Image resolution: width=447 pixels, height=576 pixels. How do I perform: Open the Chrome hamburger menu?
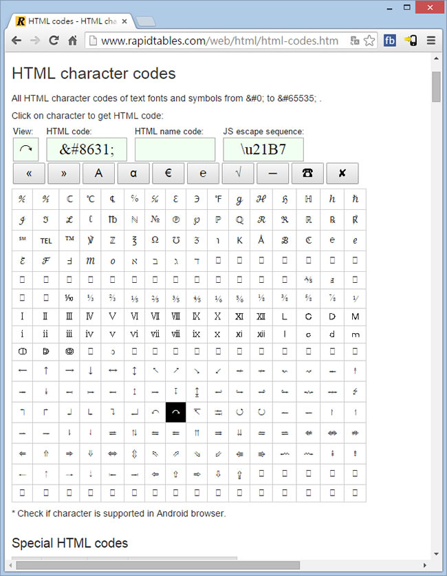pyautogui.click(x=431, y=41)
